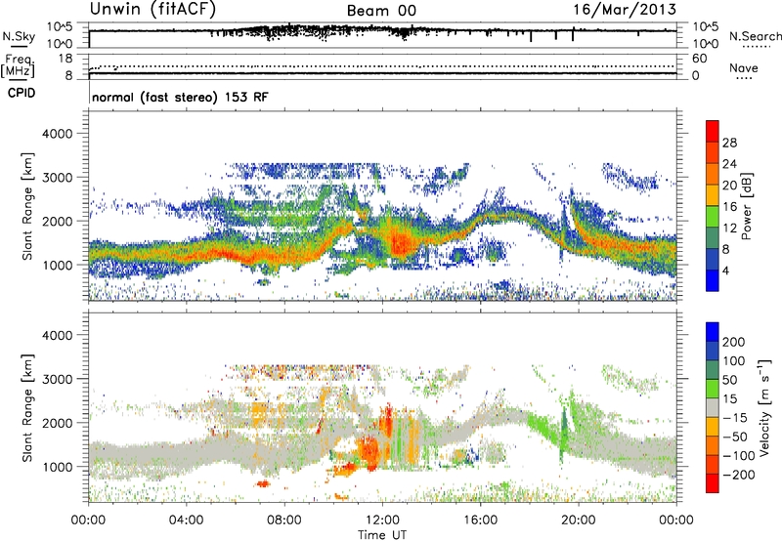782x541 pixels.
Task: Click the 'CPID' row label
Action: tap(22, 93)
